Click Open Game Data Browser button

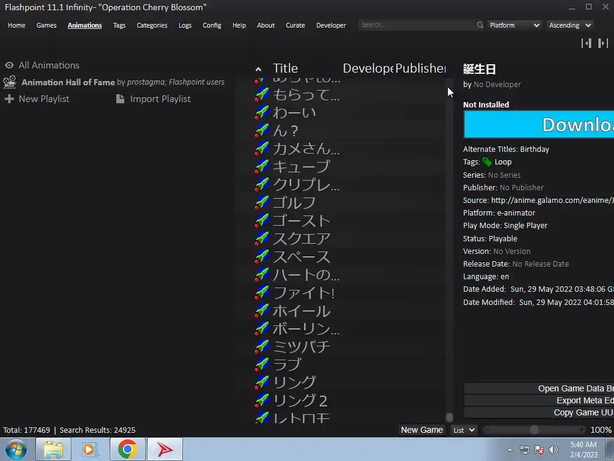[x=539, y=388]
